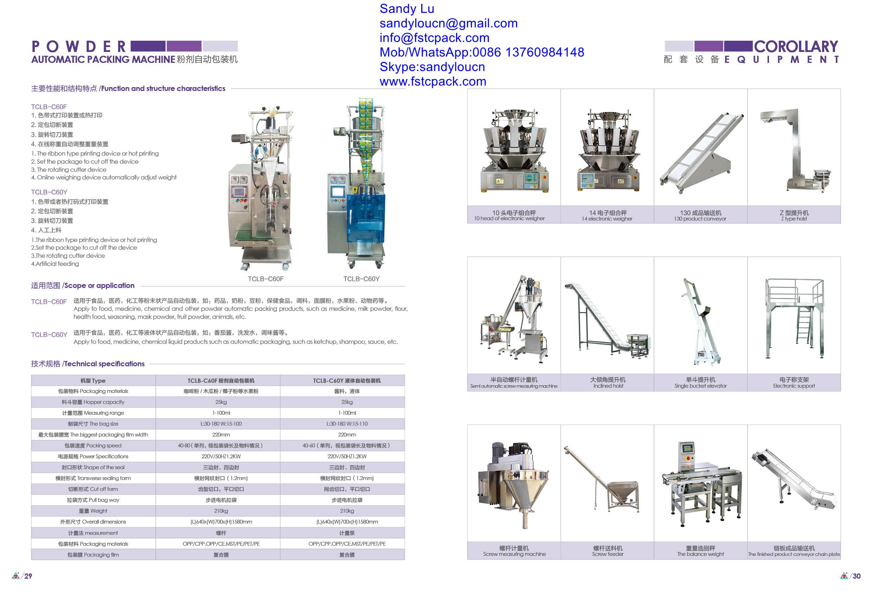Open the Screw measuring machine image
Viewport: 872px width, 591px height.
point(514,485)
